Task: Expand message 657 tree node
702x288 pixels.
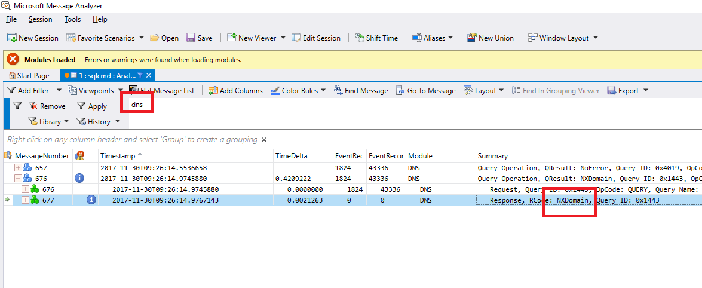Action: [x=18, y=168]
